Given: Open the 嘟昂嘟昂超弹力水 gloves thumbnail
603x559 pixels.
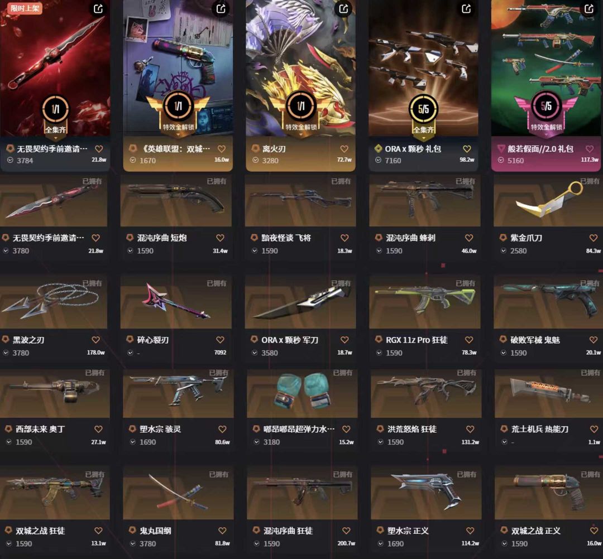Looking at the screenshot, I should pos(302,393).
